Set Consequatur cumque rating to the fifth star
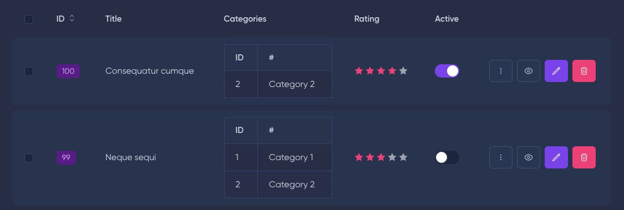Image resolution: width=624 pixels, height=210 pixels. (403, 71)
